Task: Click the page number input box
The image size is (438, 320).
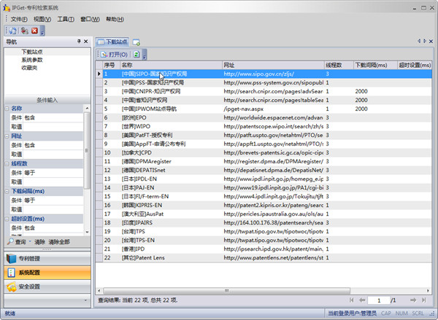Action: [379, 300]
